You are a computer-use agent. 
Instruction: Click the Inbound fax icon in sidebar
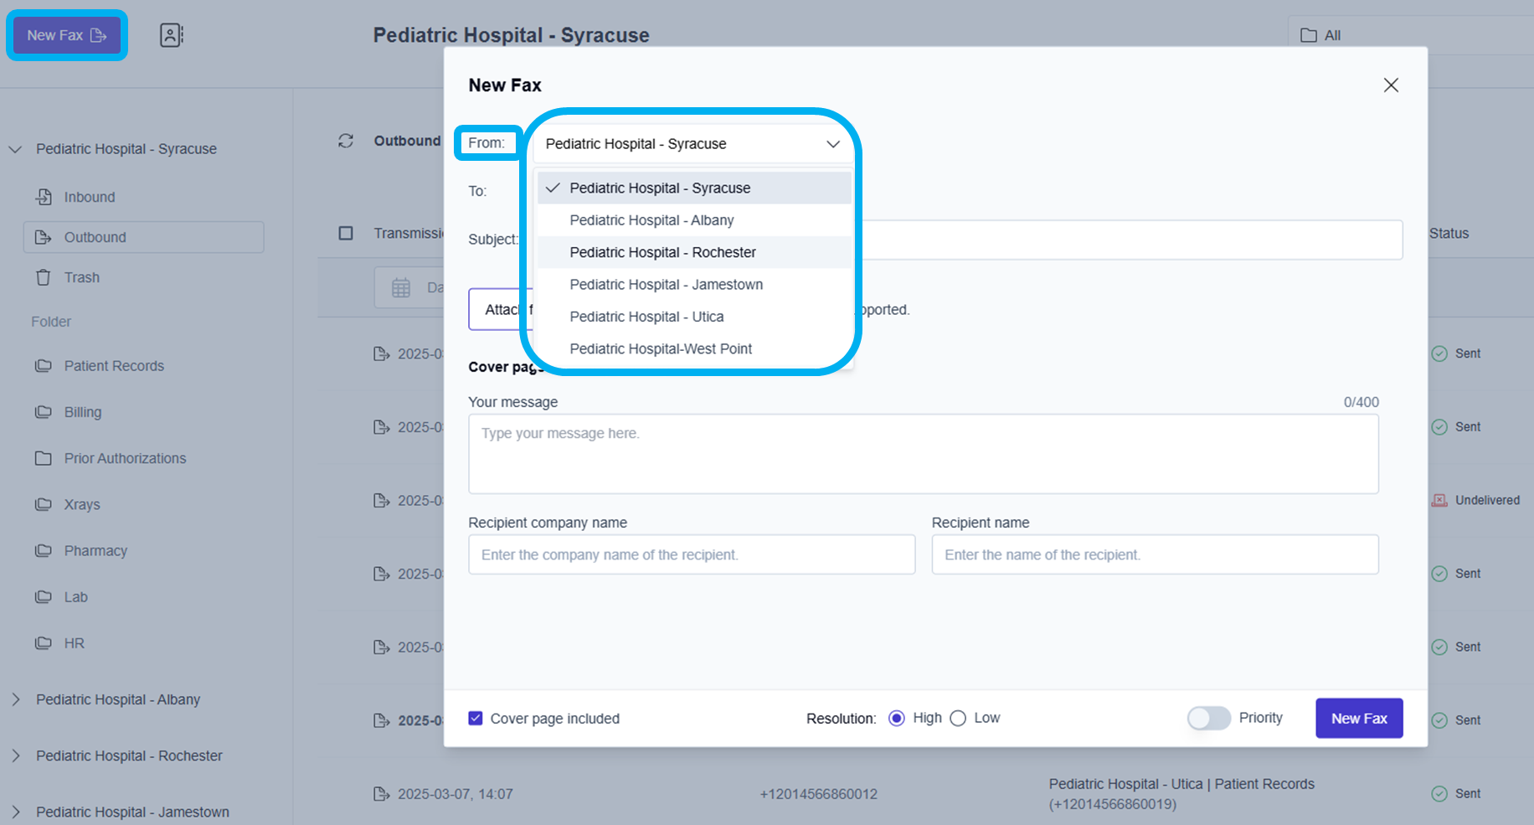click(44, 197)
